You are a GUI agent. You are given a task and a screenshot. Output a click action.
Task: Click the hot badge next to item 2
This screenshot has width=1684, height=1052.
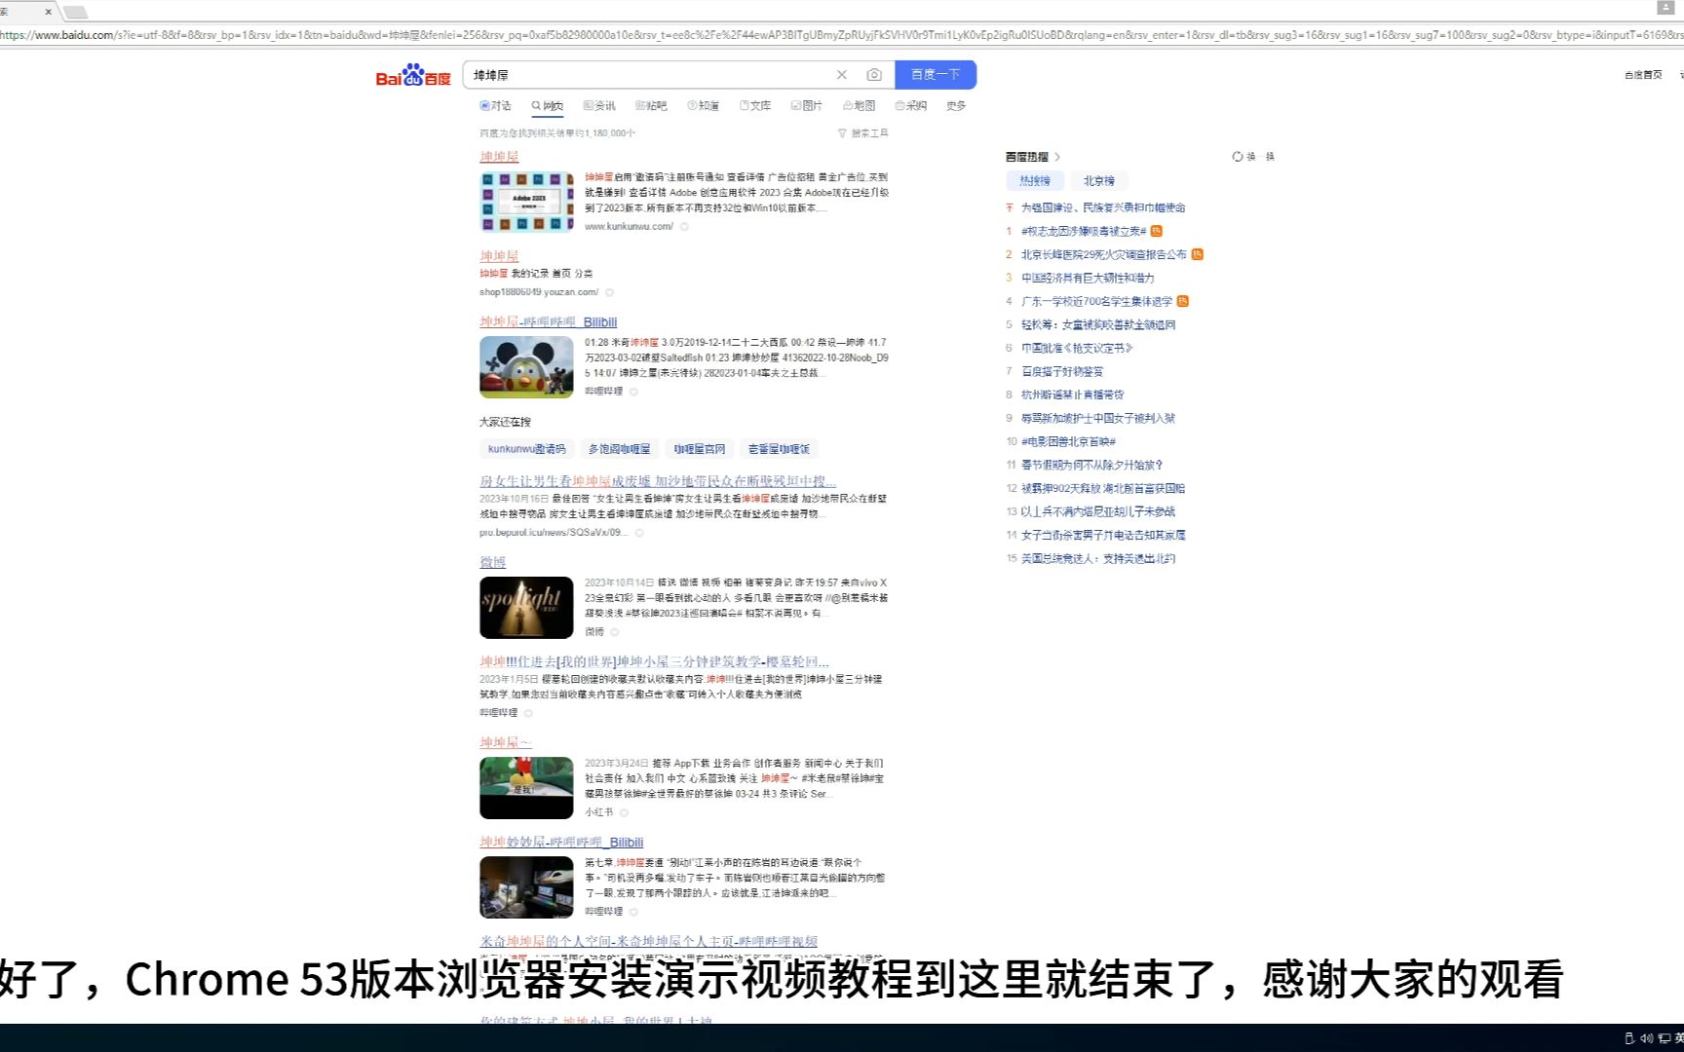coord(1198,254)
